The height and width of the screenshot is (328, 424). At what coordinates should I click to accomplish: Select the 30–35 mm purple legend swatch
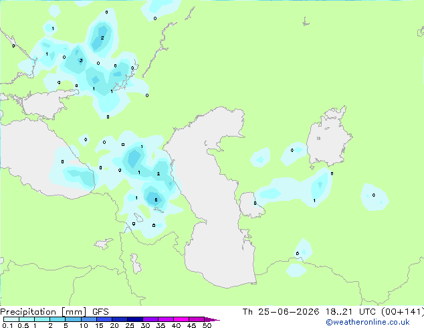click(150, 319)
